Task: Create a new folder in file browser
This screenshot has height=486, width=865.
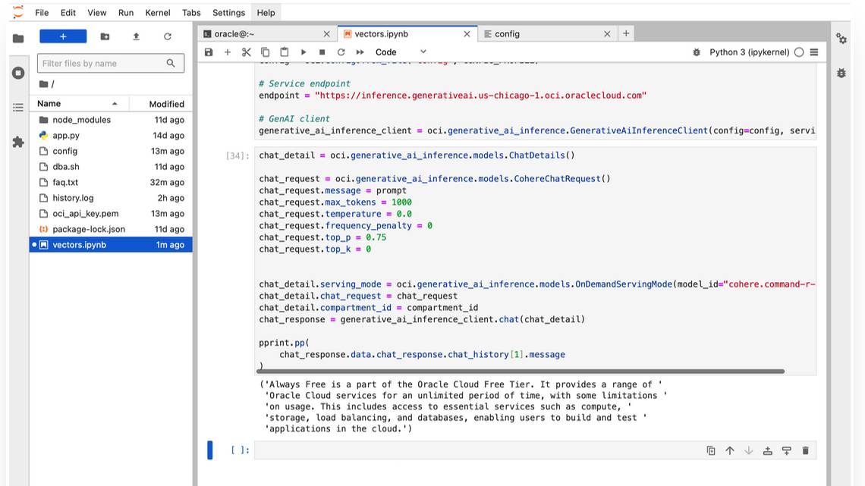Action: [x=105, y=36]
